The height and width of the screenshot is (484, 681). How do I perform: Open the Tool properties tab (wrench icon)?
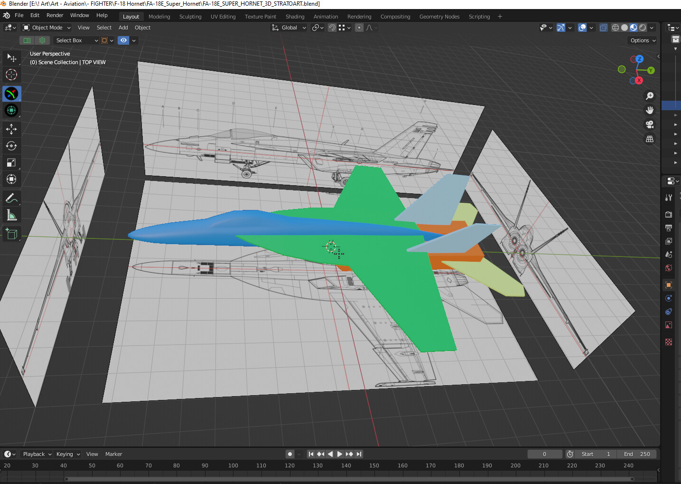point(669,198)
